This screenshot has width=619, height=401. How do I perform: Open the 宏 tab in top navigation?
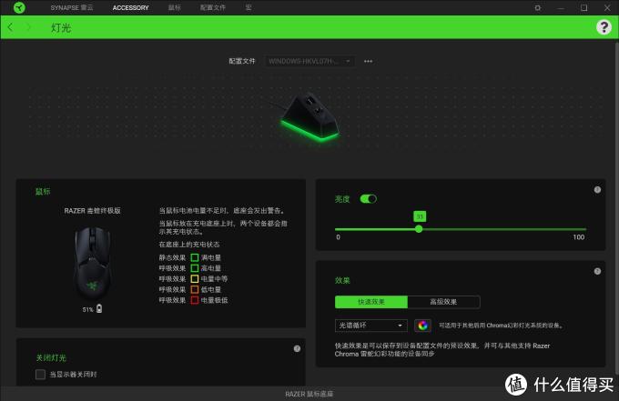(249, 7)
